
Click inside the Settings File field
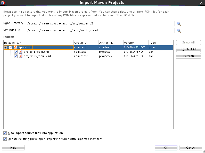(101, 31)
